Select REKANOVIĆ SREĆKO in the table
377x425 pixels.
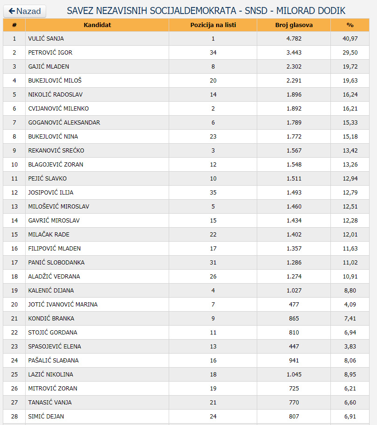(56, 151)
